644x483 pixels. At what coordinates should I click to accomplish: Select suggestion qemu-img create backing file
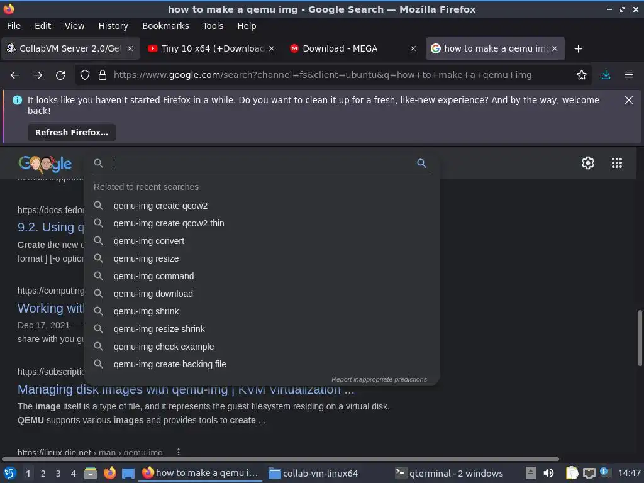[x=262, y=364]
